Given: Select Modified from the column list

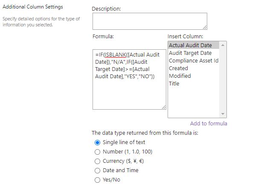Looking at the screenshot, I should [x=194, y=76].
